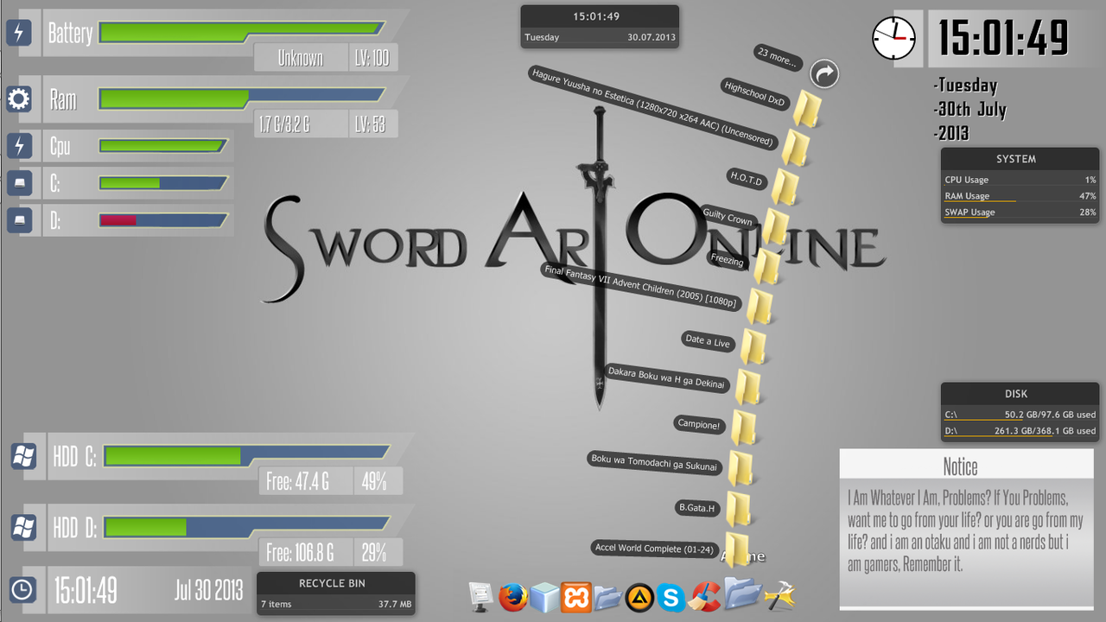Click the Battery level bar

pyautogui.click(x=241, y=32)
